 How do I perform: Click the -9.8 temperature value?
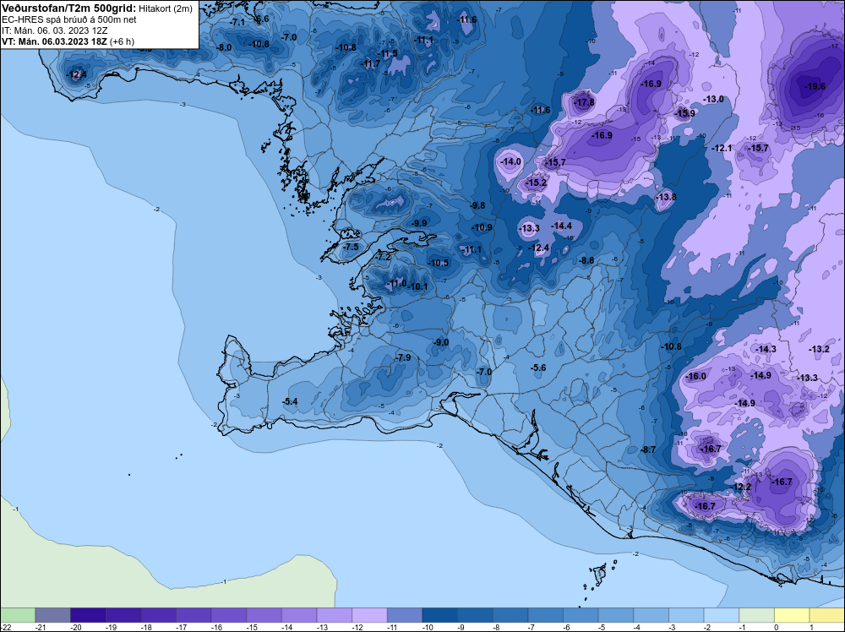tap(477, 206)
